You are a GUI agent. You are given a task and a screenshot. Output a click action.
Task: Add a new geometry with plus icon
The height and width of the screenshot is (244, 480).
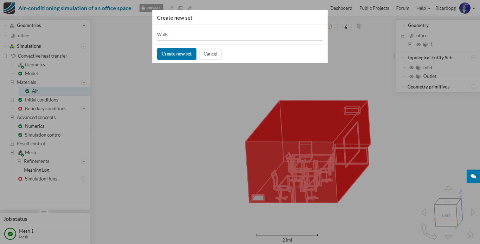click(84, 25)
